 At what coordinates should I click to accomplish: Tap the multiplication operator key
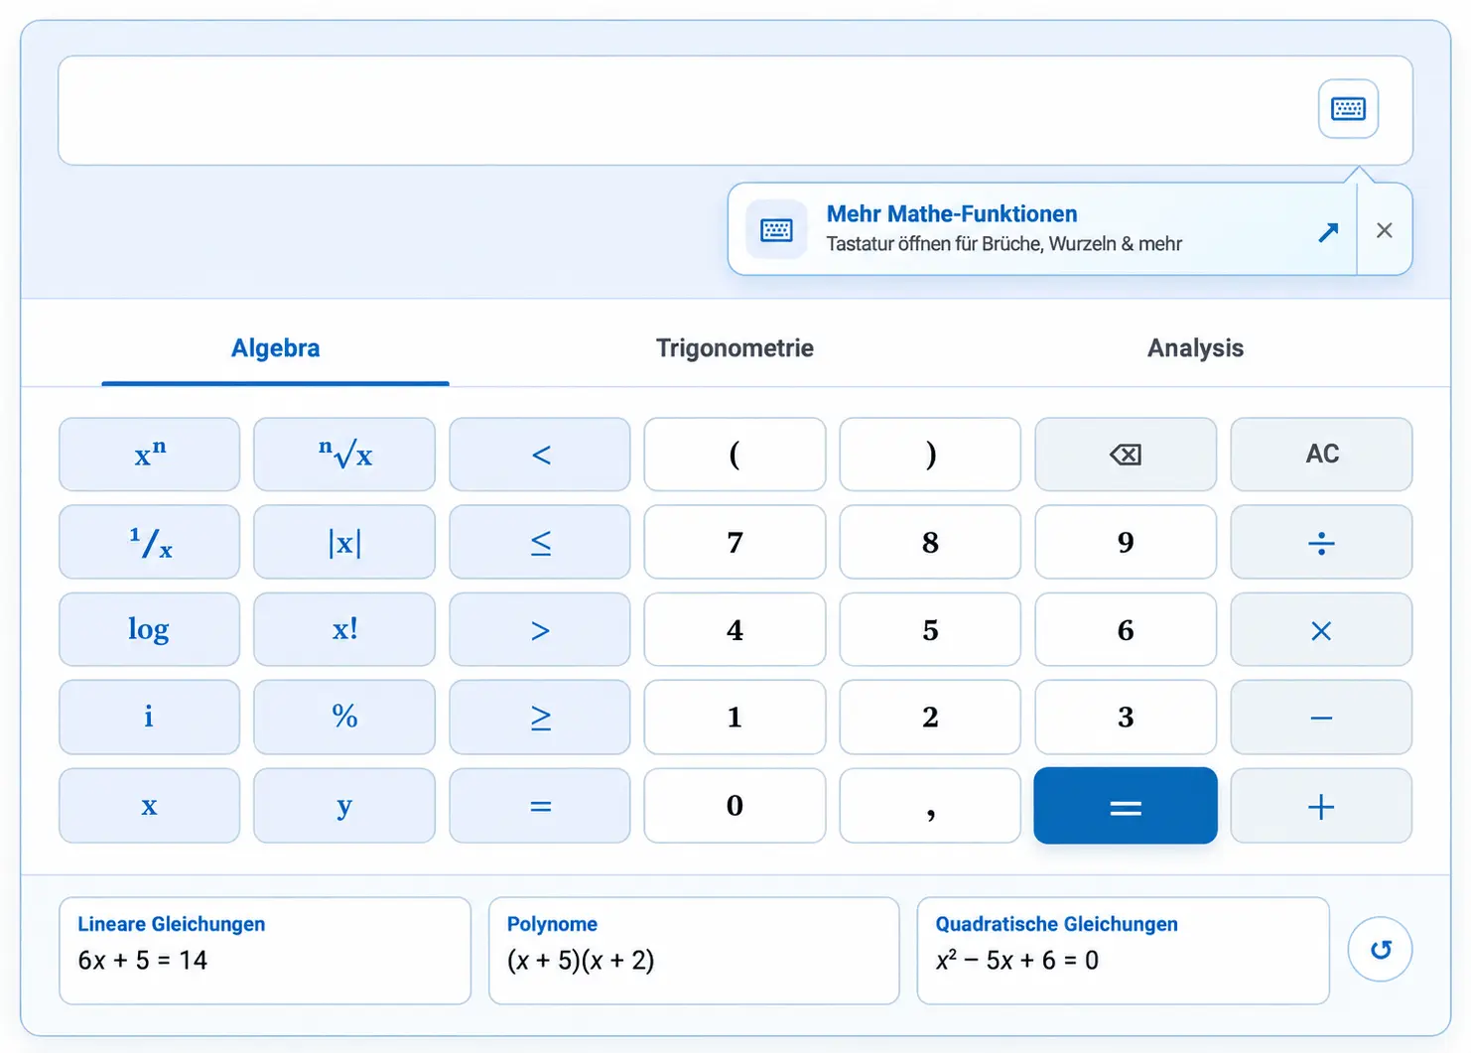[1321, 629]
